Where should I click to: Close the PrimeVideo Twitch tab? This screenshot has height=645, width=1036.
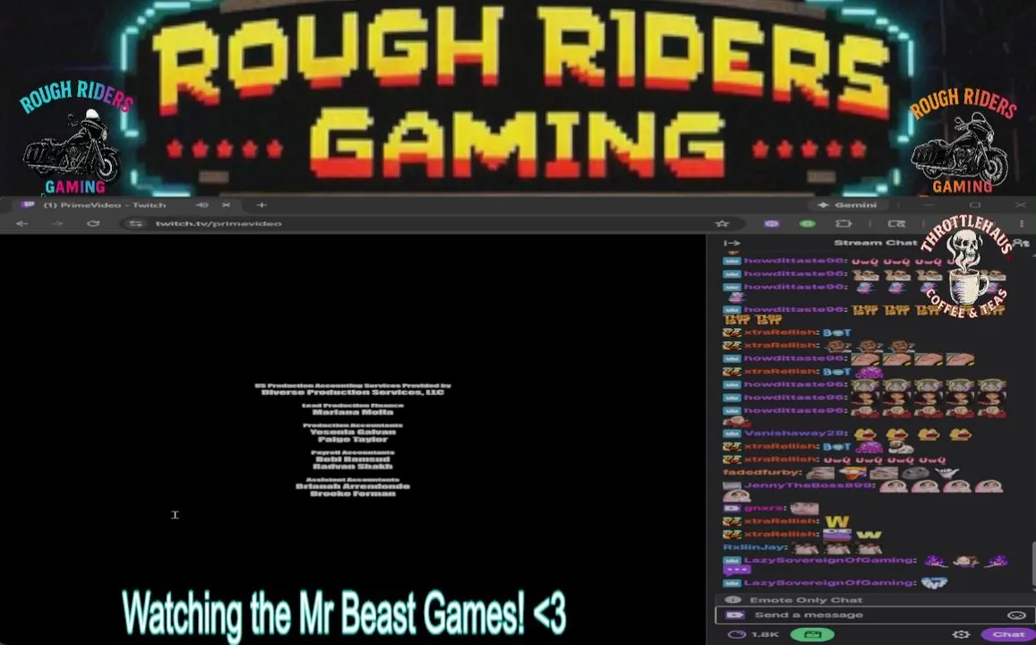(227, 205)
